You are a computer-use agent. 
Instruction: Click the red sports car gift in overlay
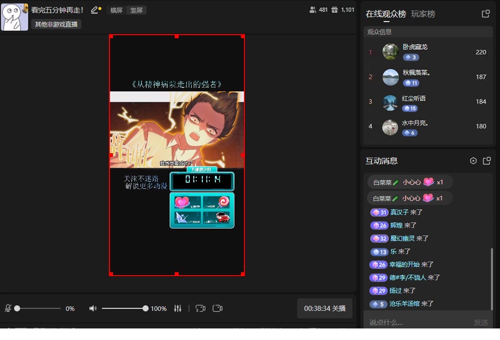[222, 217]
